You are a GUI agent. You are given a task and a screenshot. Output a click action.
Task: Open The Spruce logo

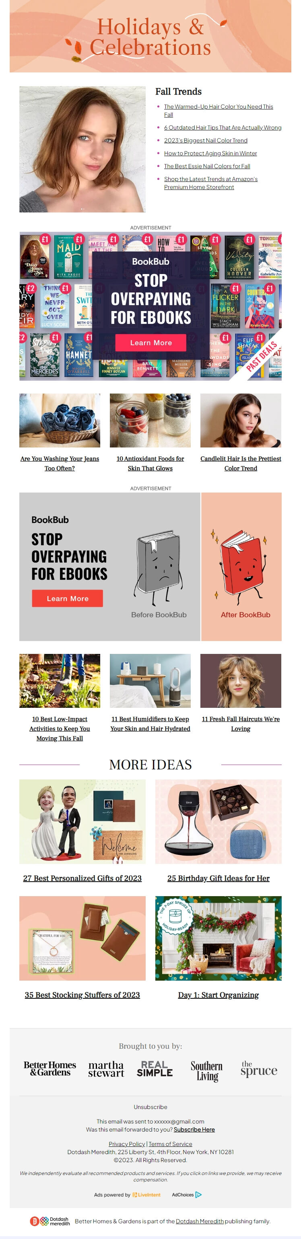[x=259, y=1069]
